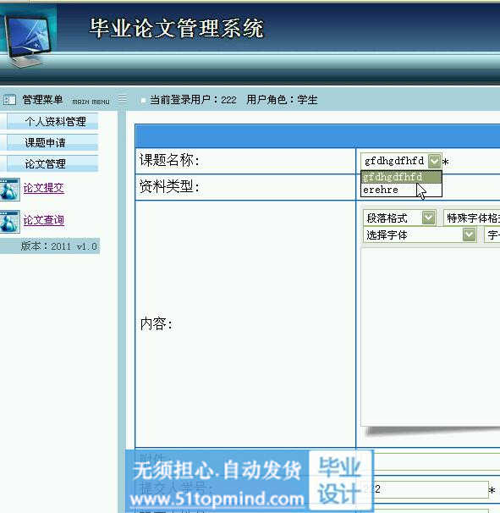Click inside the 内容 editor text area
This screenshot has width=500, height=513.
(x=431, y=337)
